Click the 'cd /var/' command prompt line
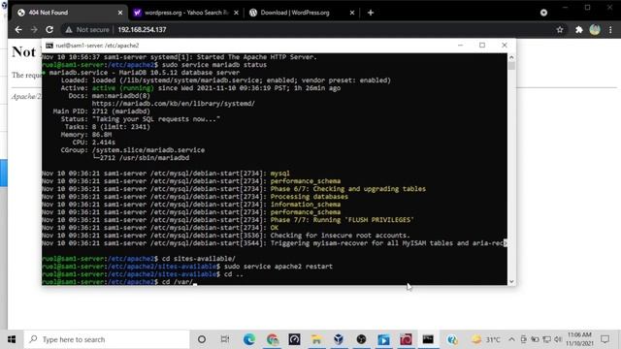Image resolution: width=621 pixels, height=349 pixels. [x=118, y=282]
